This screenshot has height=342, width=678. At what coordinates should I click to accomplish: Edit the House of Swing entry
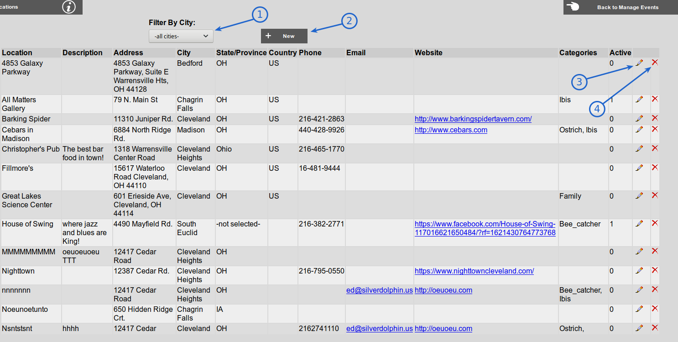pos(639,223)
